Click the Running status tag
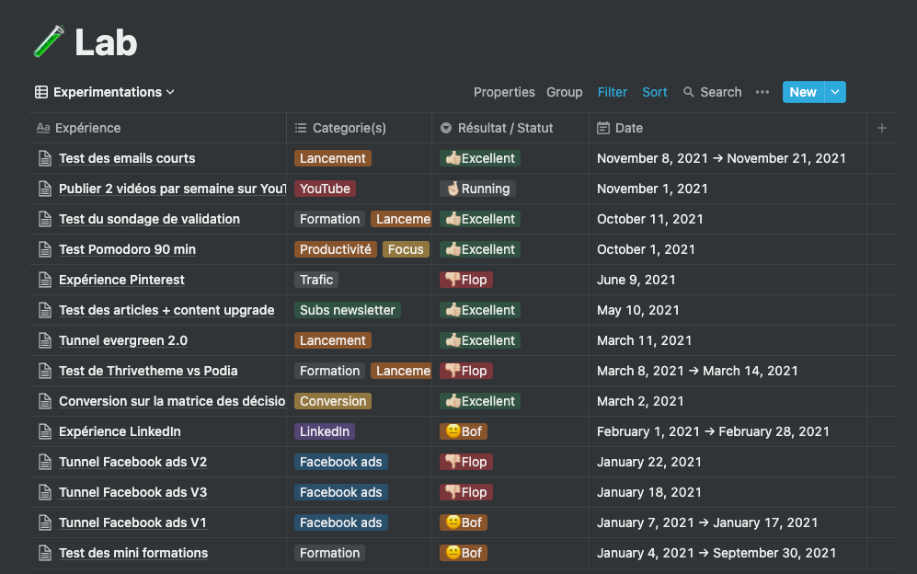The width and height of the screenshot is (917, 574). [477, 189]
